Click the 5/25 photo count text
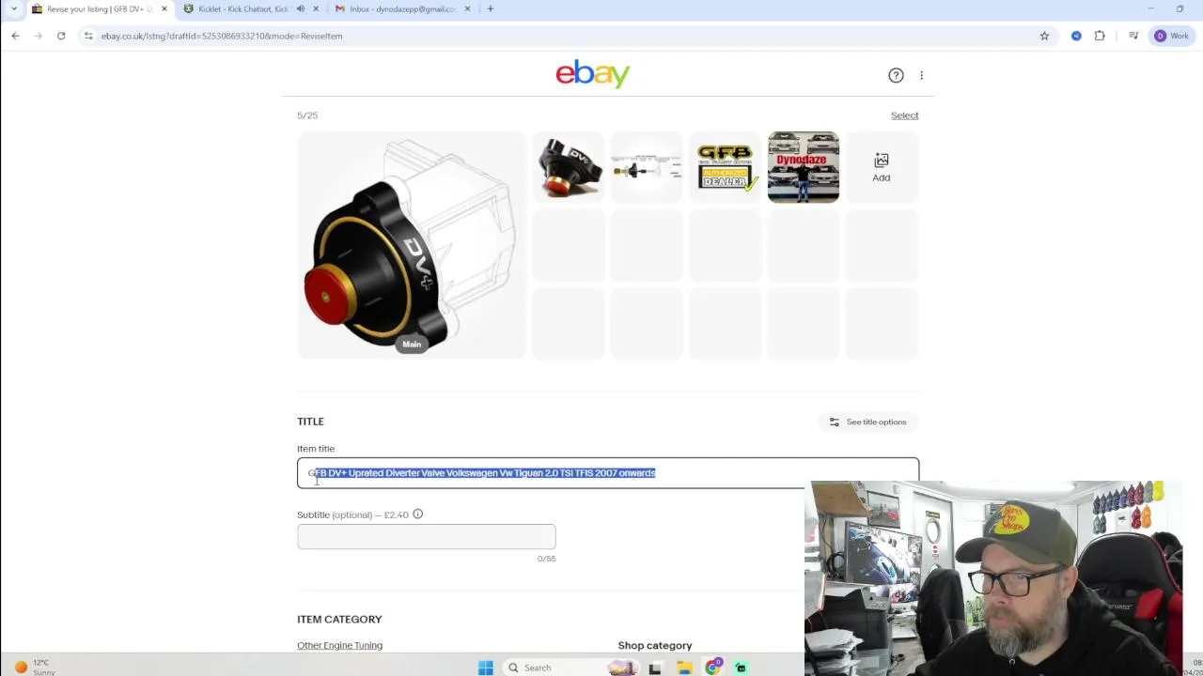The height and width of the screenshot is (676, 1203). tap(307, 115)
